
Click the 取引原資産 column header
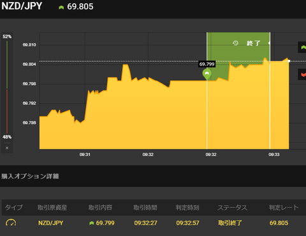pos(52,207)
